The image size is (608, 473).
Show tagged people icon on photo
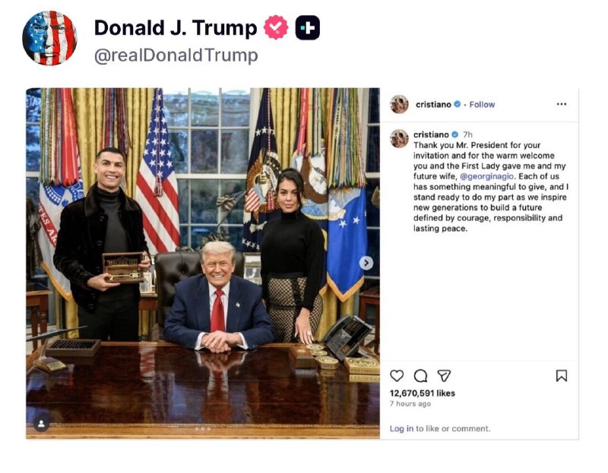click(42, 424)
